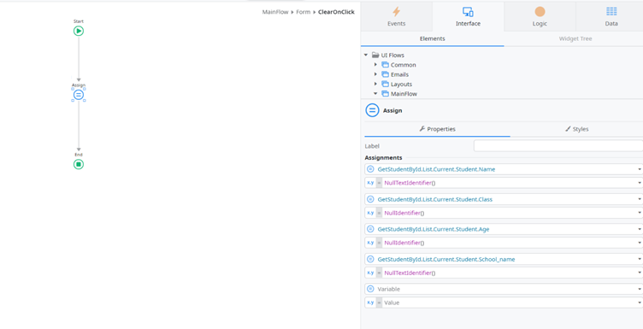This screenshot has width=643, height=329.
Task: Open the Student.Class variable dropdown
Action: pyautogui.click(x=640, y=199)
